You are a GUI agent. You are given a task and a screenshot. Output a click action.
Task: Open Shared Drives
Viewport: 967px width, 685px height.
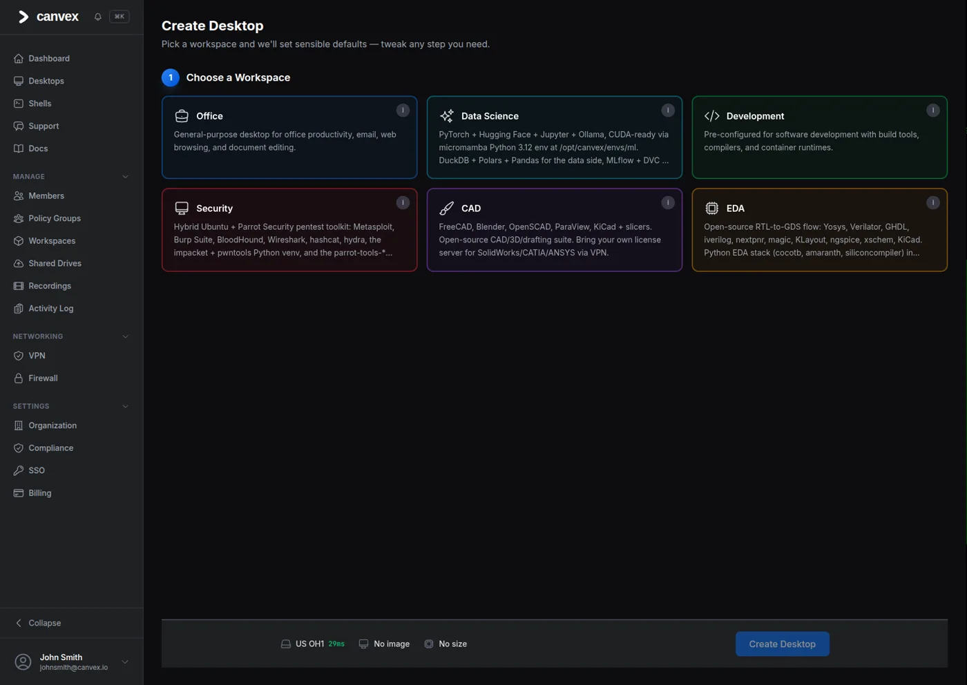tap(72, 263)
